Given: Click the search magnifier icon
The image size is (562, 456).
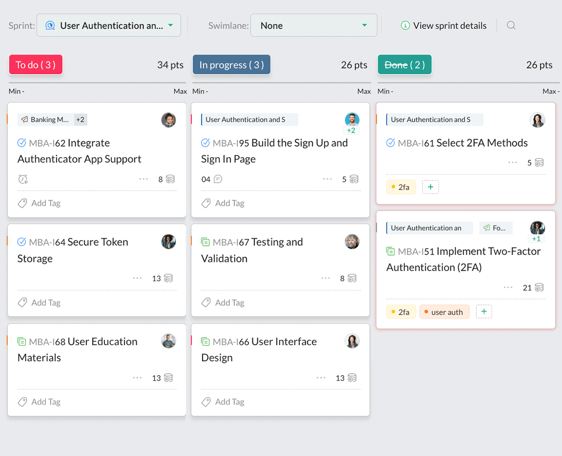Looking at the screenshot, I should [511, 25].
